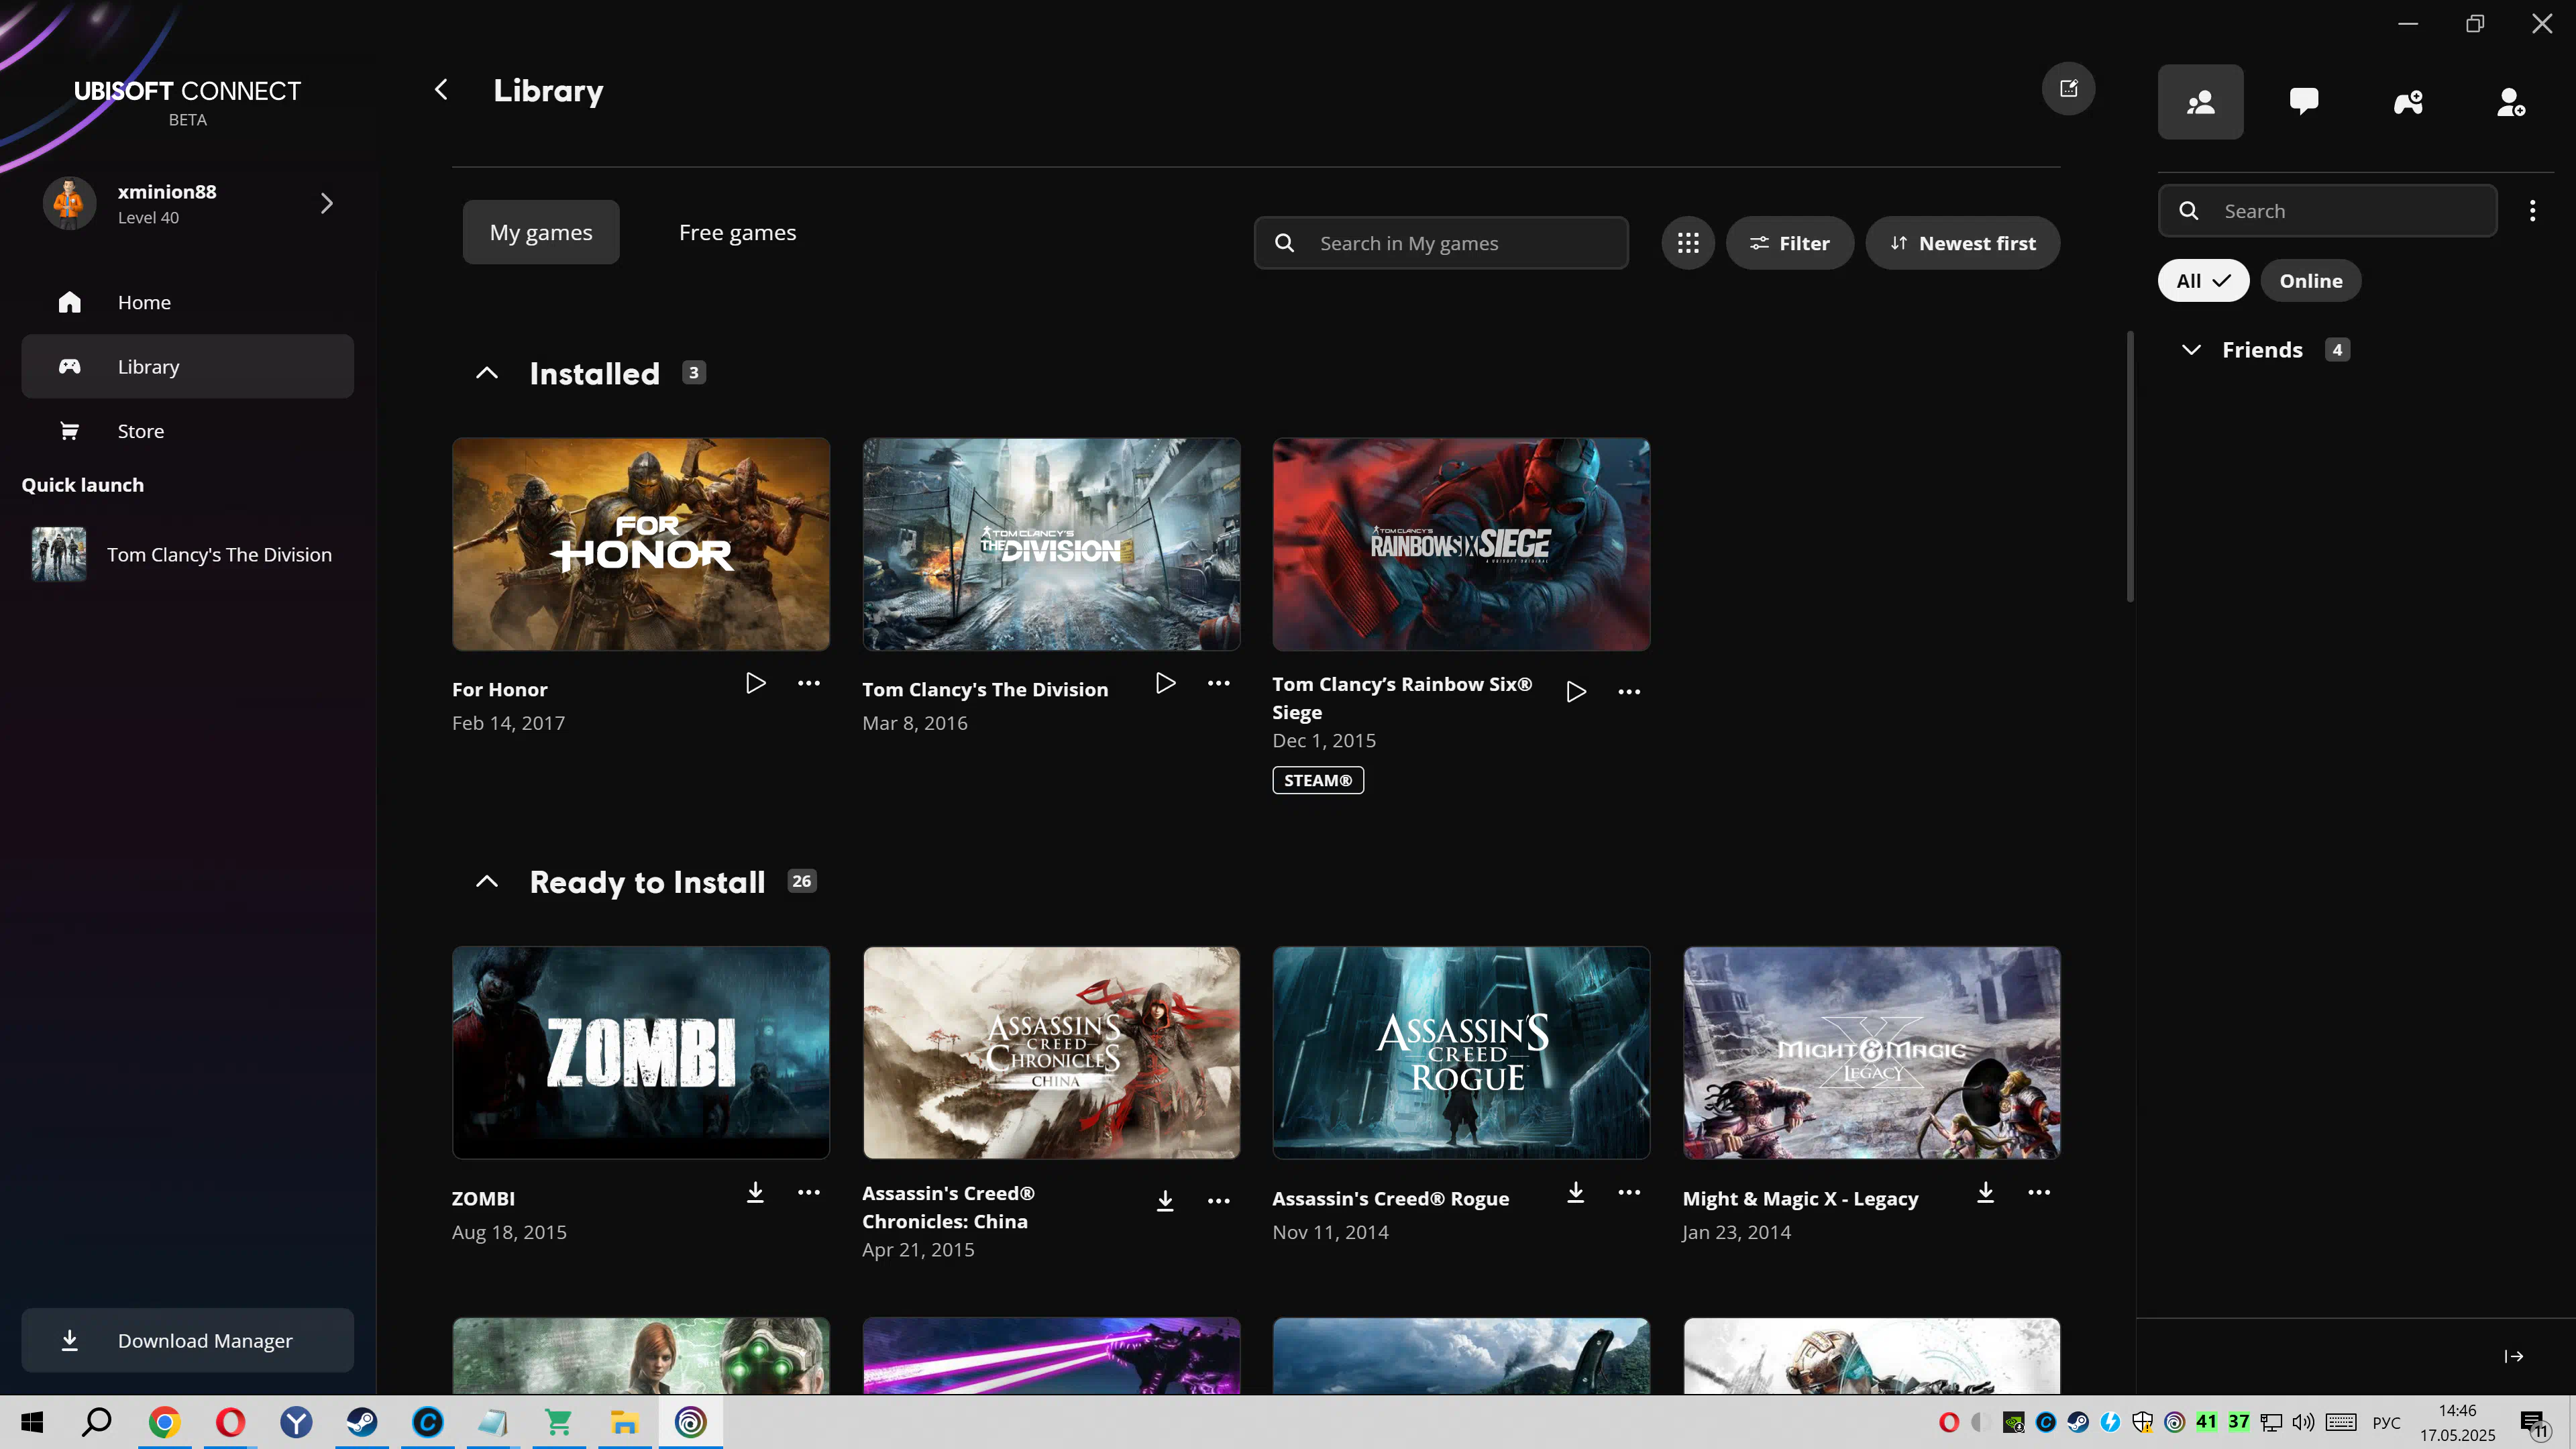Open the ZOMBI cover thumbnail

(x=641, y=1054)
